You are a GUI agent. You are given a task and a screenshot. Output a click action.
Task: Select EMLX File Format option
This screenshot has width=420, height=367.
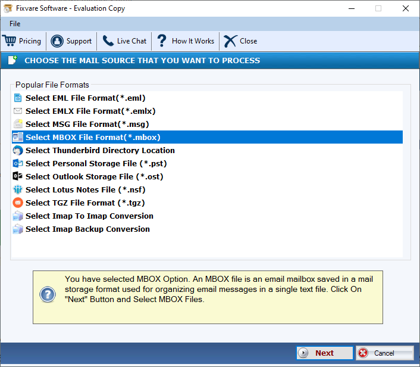tap(90, 111)
